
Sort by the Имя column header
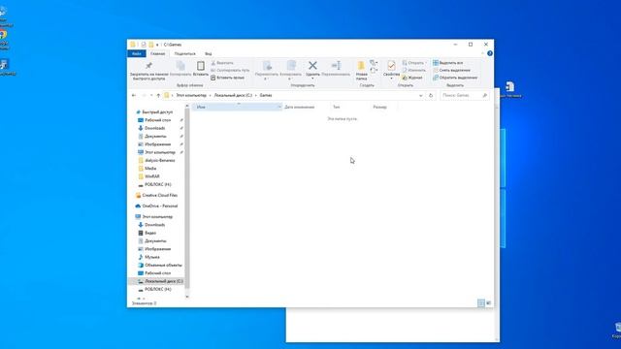[237, 107]
